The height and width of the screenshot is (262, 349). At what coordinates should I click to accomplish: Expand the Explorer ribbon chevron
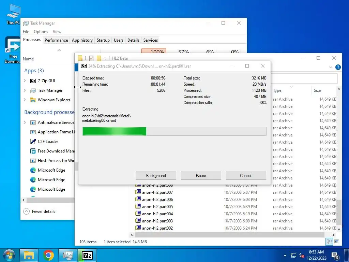(x=331, y=67)
